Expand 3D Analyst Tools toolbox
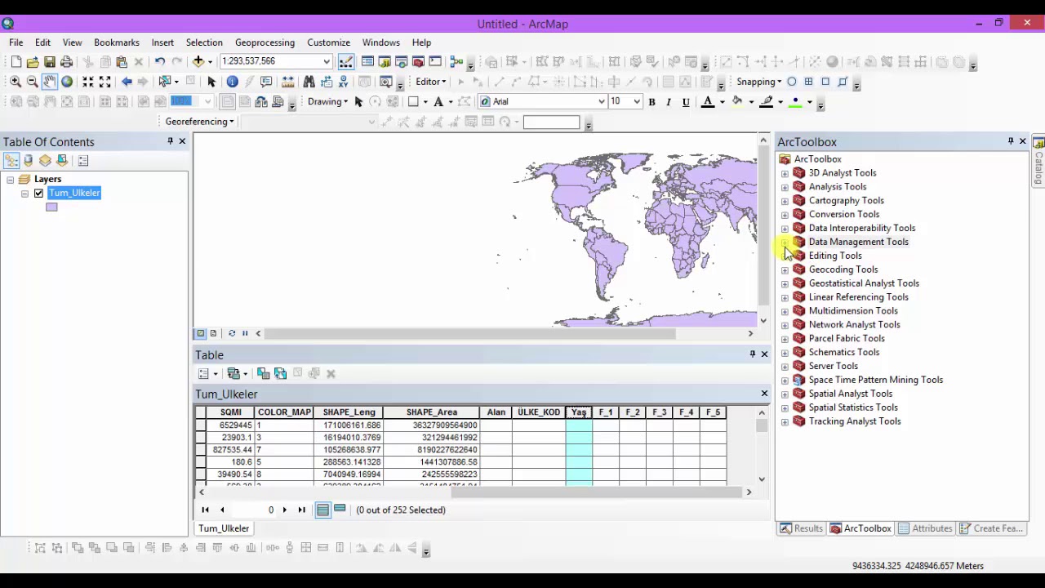 (785, 173)
